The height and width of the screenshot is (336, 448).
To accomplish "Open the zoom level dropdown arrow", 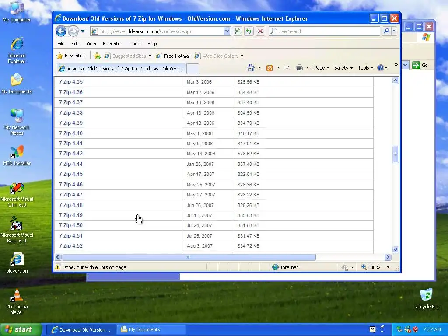I will [x=388, y=267].
